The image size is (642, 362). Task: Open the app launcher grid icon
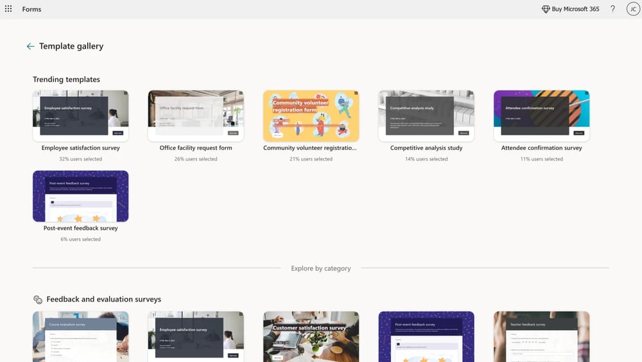click(8, 9)
